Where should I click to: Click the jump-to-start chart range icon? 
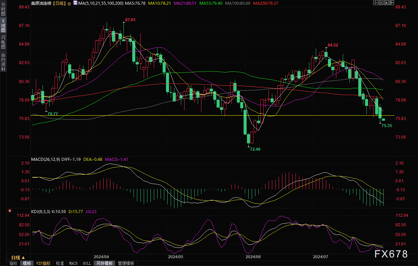(x=381, y=3)
